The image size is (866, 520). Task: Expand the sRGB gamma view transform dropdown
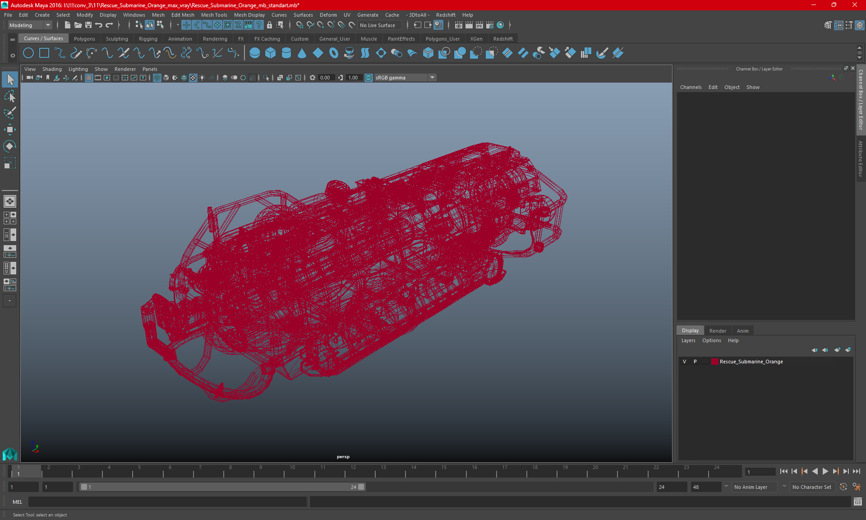(x=432, y=78)
